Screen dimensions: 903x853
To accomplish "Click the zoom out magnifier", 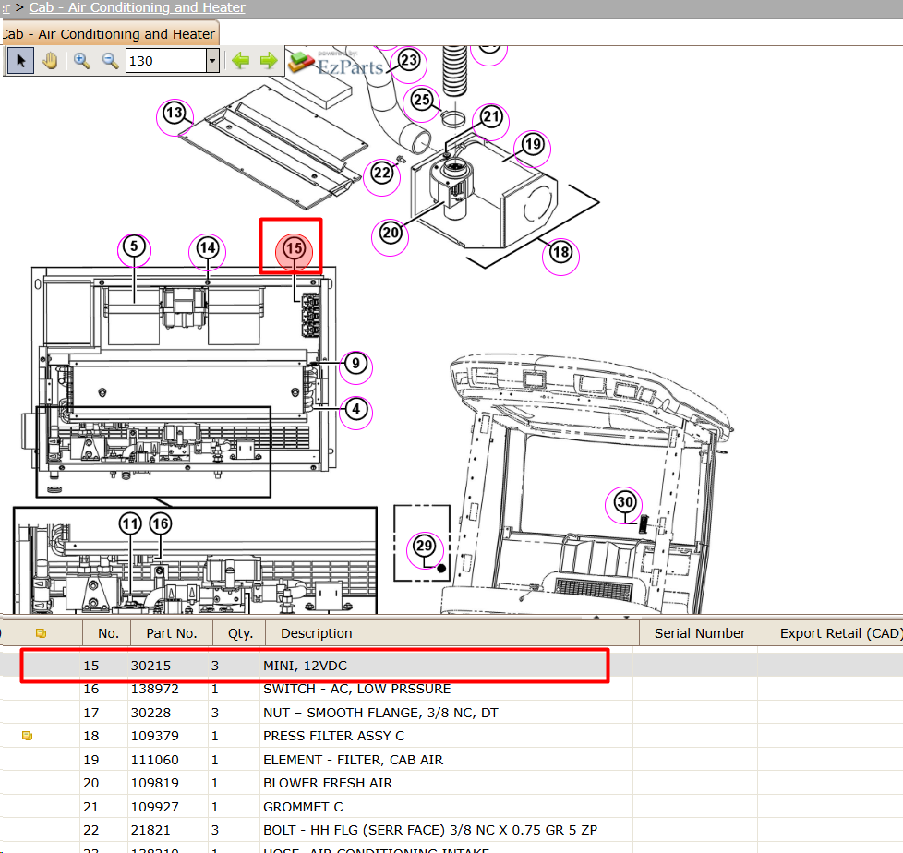I will click(110, 61).
